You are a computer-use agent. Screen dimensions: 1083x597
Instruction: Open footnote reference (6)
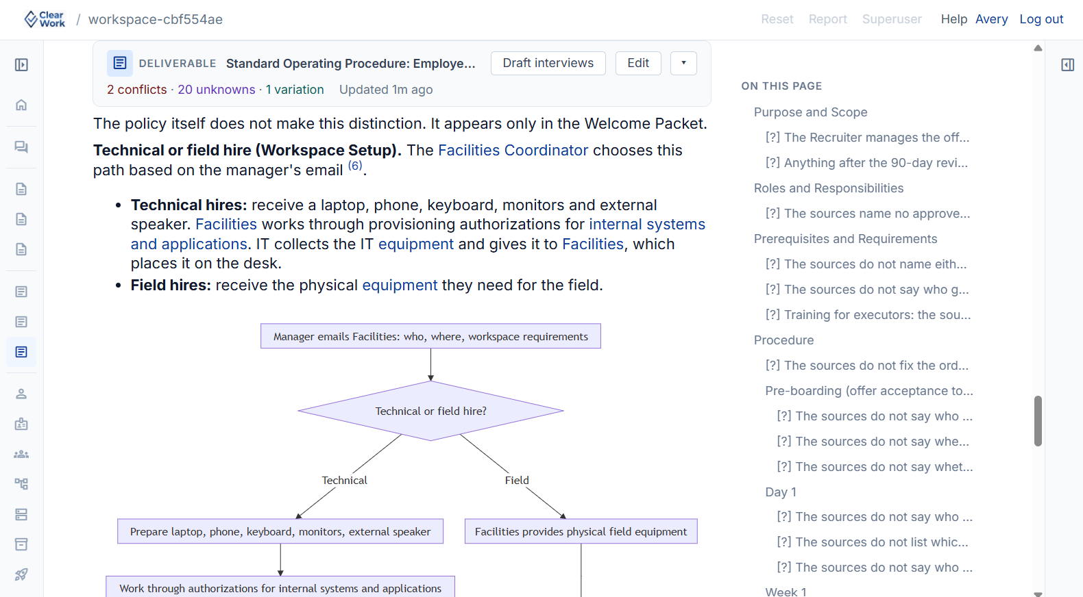355,166
